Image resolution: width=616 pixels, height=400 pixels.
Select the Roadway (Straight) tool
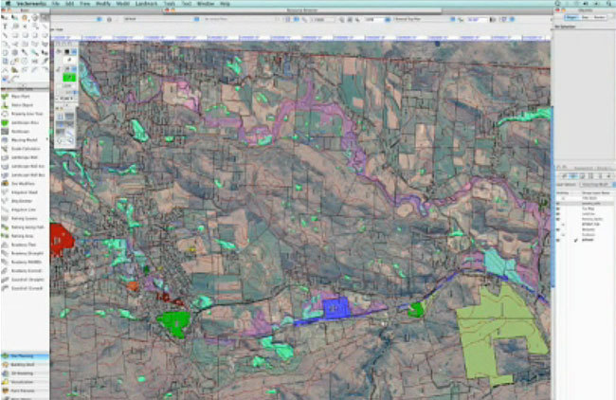pyautogui.click(x=21, y=254)
